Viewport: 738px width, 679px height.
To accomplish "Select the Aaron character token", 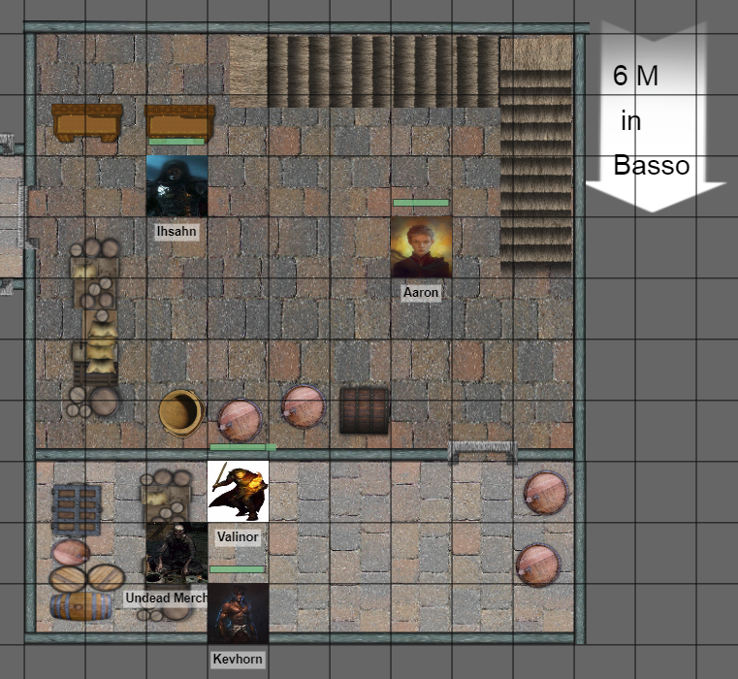I will click(422, 246).
